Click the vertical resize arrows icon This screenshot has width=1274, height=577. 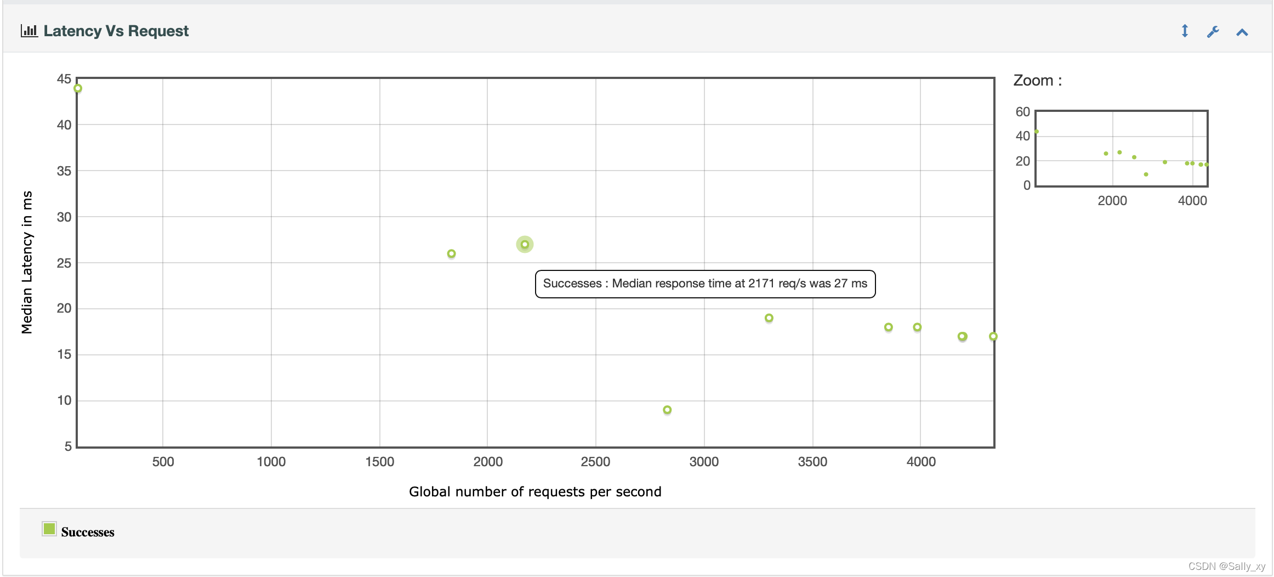(x=1185, y=31)
